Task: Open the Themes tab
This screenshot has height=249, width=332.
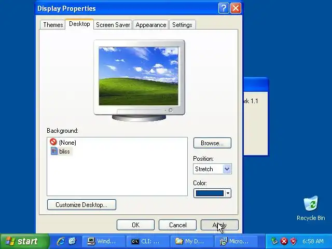Action: 53,25
